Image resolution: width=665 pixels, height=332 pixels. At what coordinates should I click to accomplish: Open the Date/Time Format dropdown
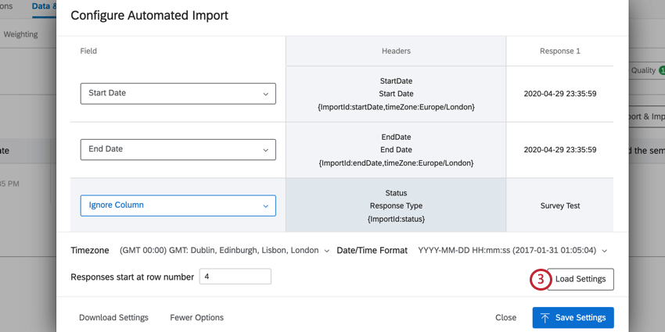click(512, 251)
